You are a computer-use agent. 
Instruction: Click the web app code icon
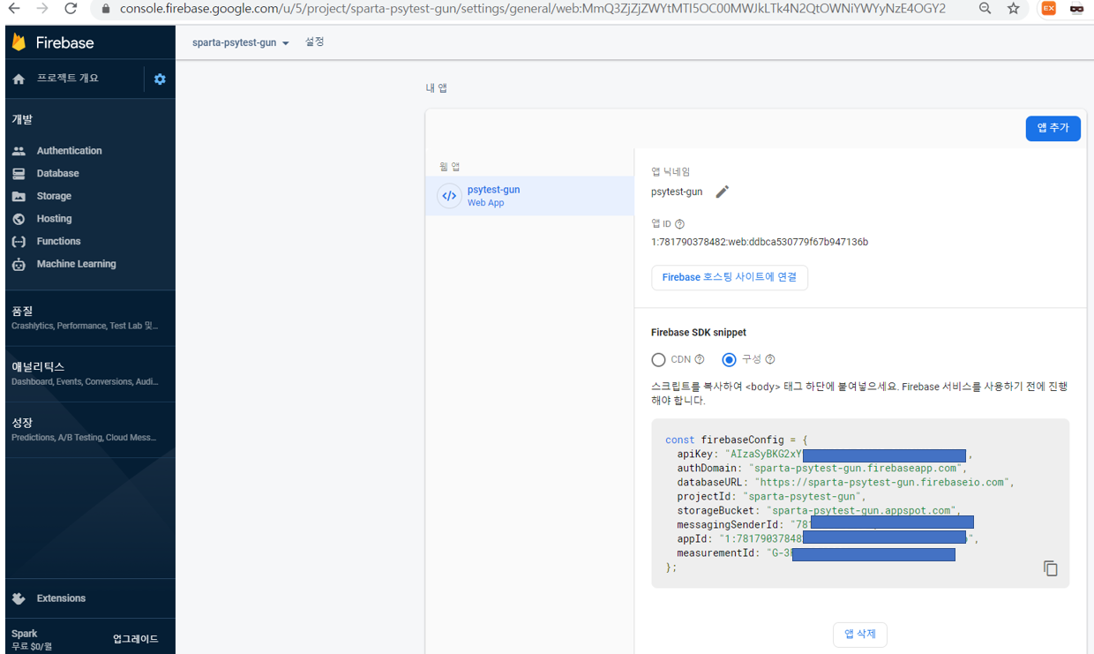449,196
